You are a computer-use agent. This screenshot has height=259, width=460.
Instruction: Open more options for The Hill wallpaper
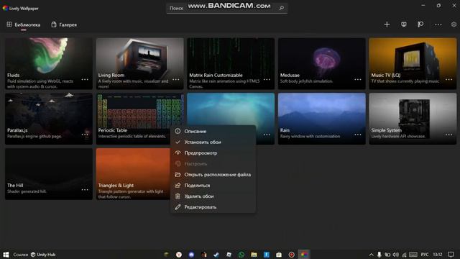(x=85, y=190)
